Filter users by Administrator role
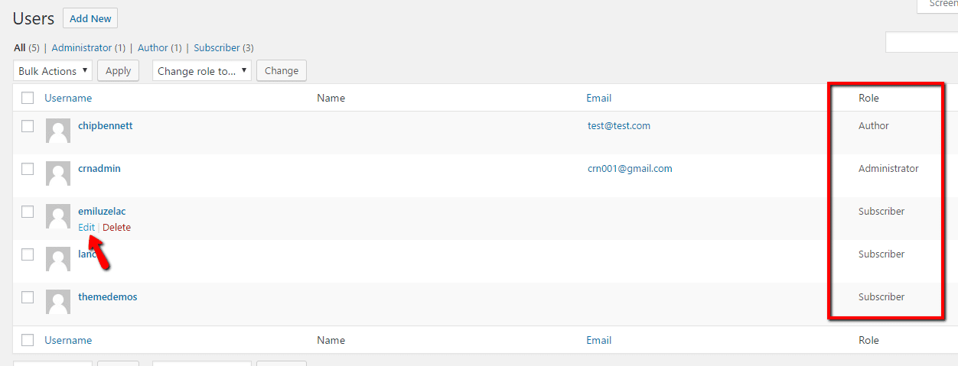Viewport: 958px width, 366px height. pyautogui.click(x=82, y=47)
